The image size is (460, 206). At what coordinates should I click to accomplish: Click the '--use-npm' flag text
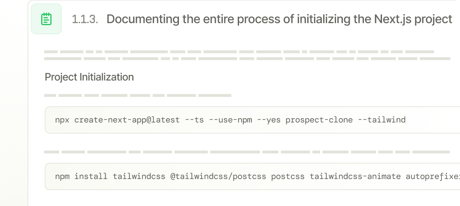[230, 120]
